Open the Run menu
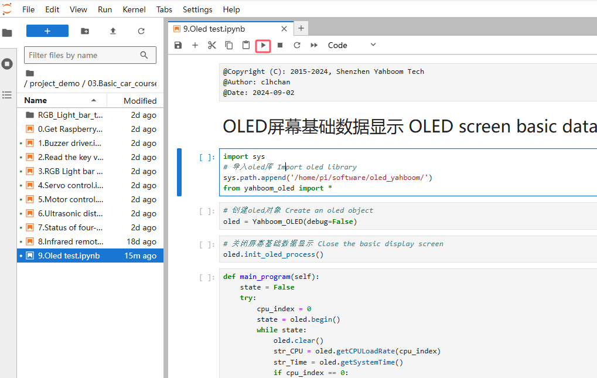 pyautogui.click(x=105, y=9)
